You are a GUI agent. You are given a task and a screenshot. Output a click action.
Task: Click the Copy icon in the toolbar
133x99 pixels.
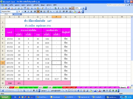tap(35, 8)
